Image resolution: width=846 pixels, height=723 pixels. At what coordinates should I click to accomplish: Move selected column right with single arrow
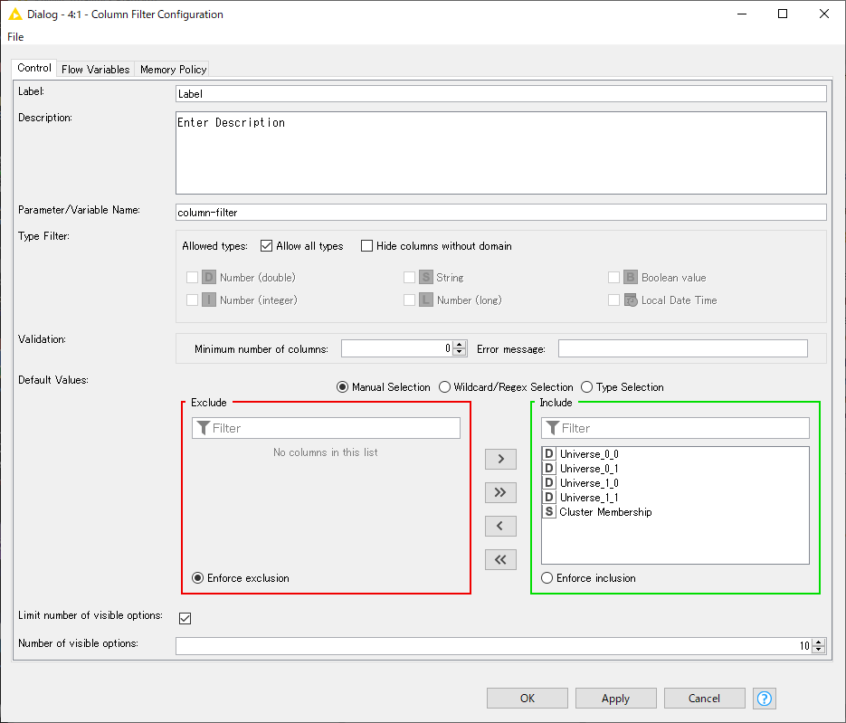pos(500,459)
